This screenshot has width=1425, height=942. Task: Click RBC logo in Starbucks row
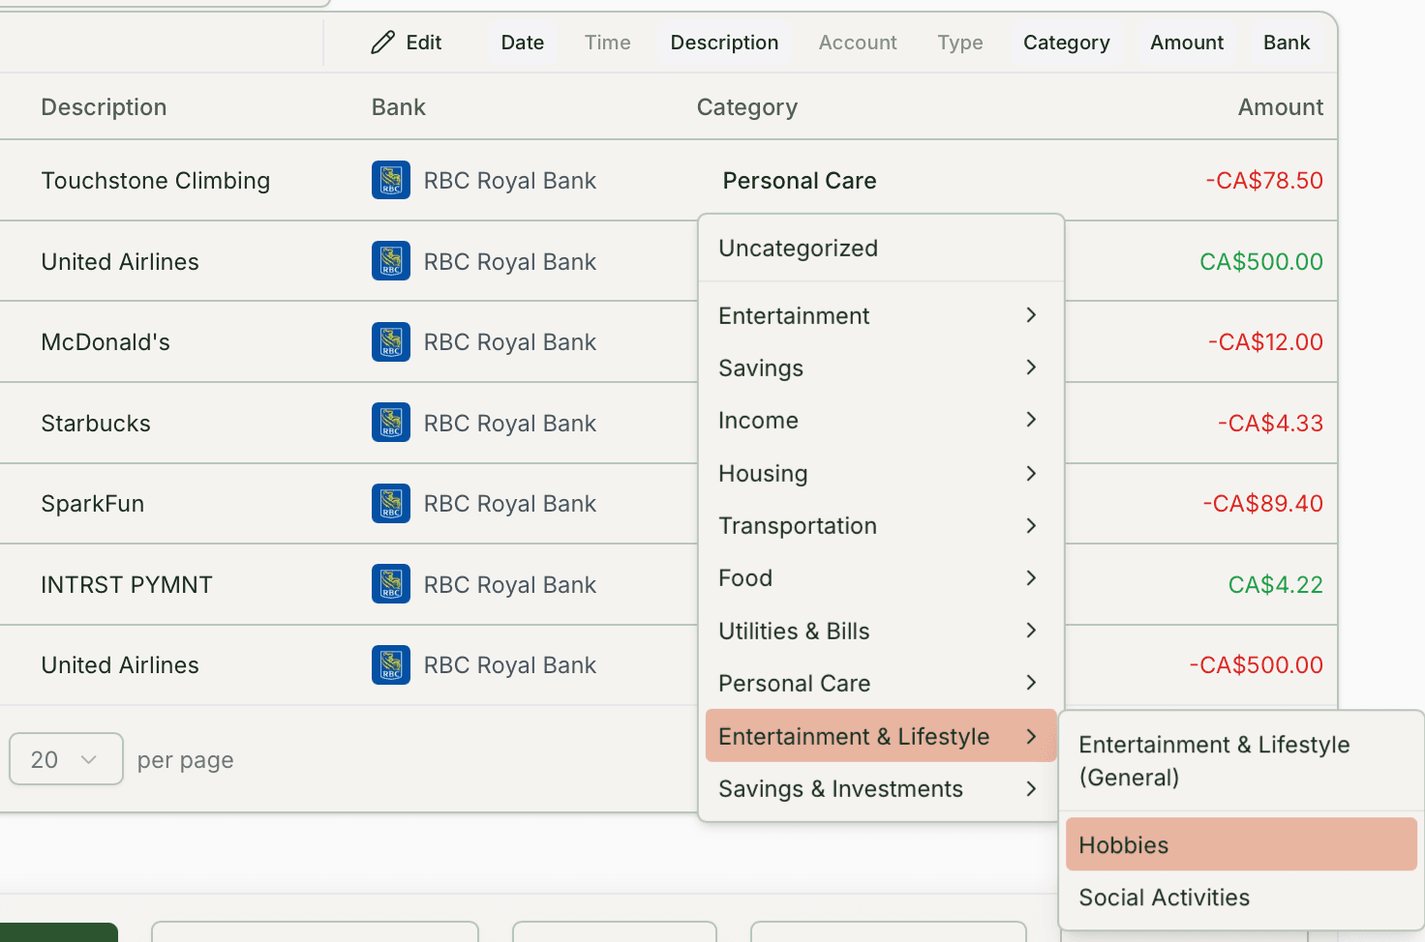point(391,423)
